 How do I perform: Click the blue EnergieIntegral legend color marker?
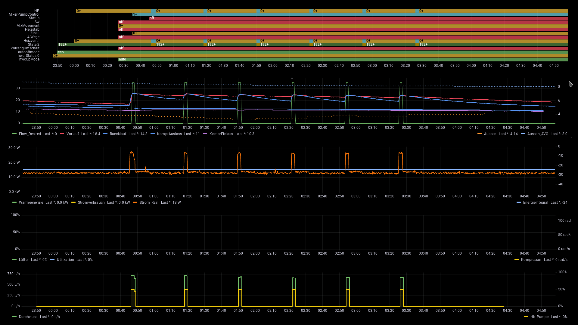tap(519, 203)
